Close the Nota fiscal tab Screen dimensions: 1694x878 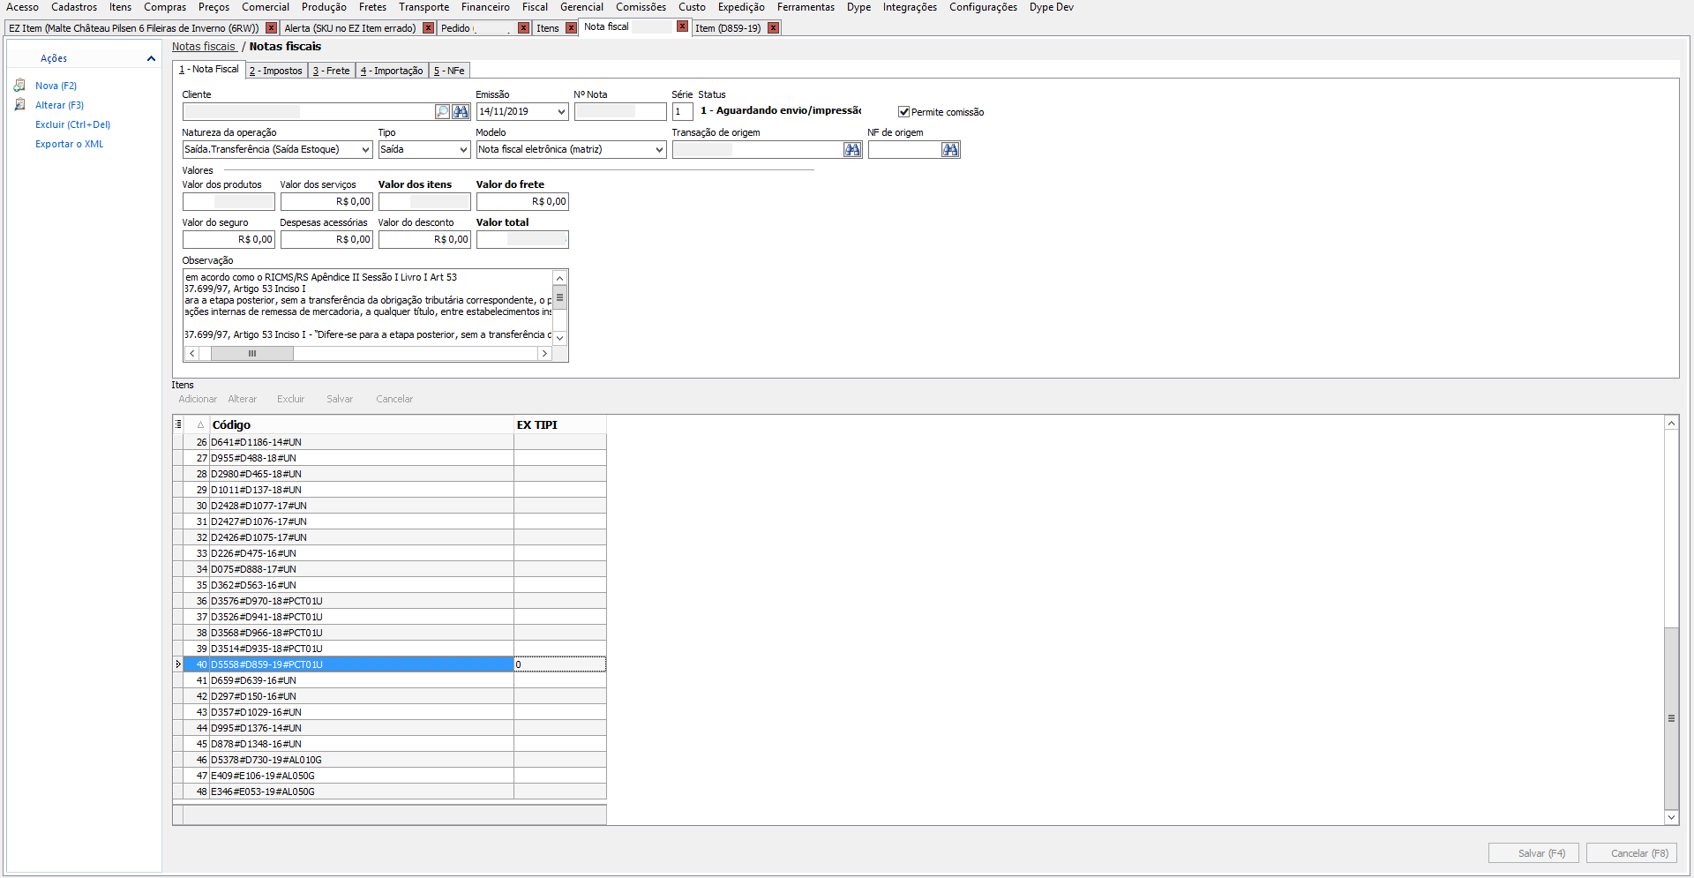(x=682, y=26)
